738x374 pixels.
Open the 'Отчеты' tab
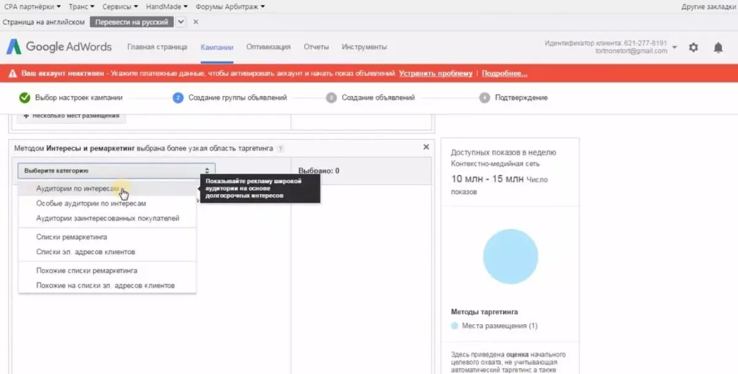click(x=316, y=47)
